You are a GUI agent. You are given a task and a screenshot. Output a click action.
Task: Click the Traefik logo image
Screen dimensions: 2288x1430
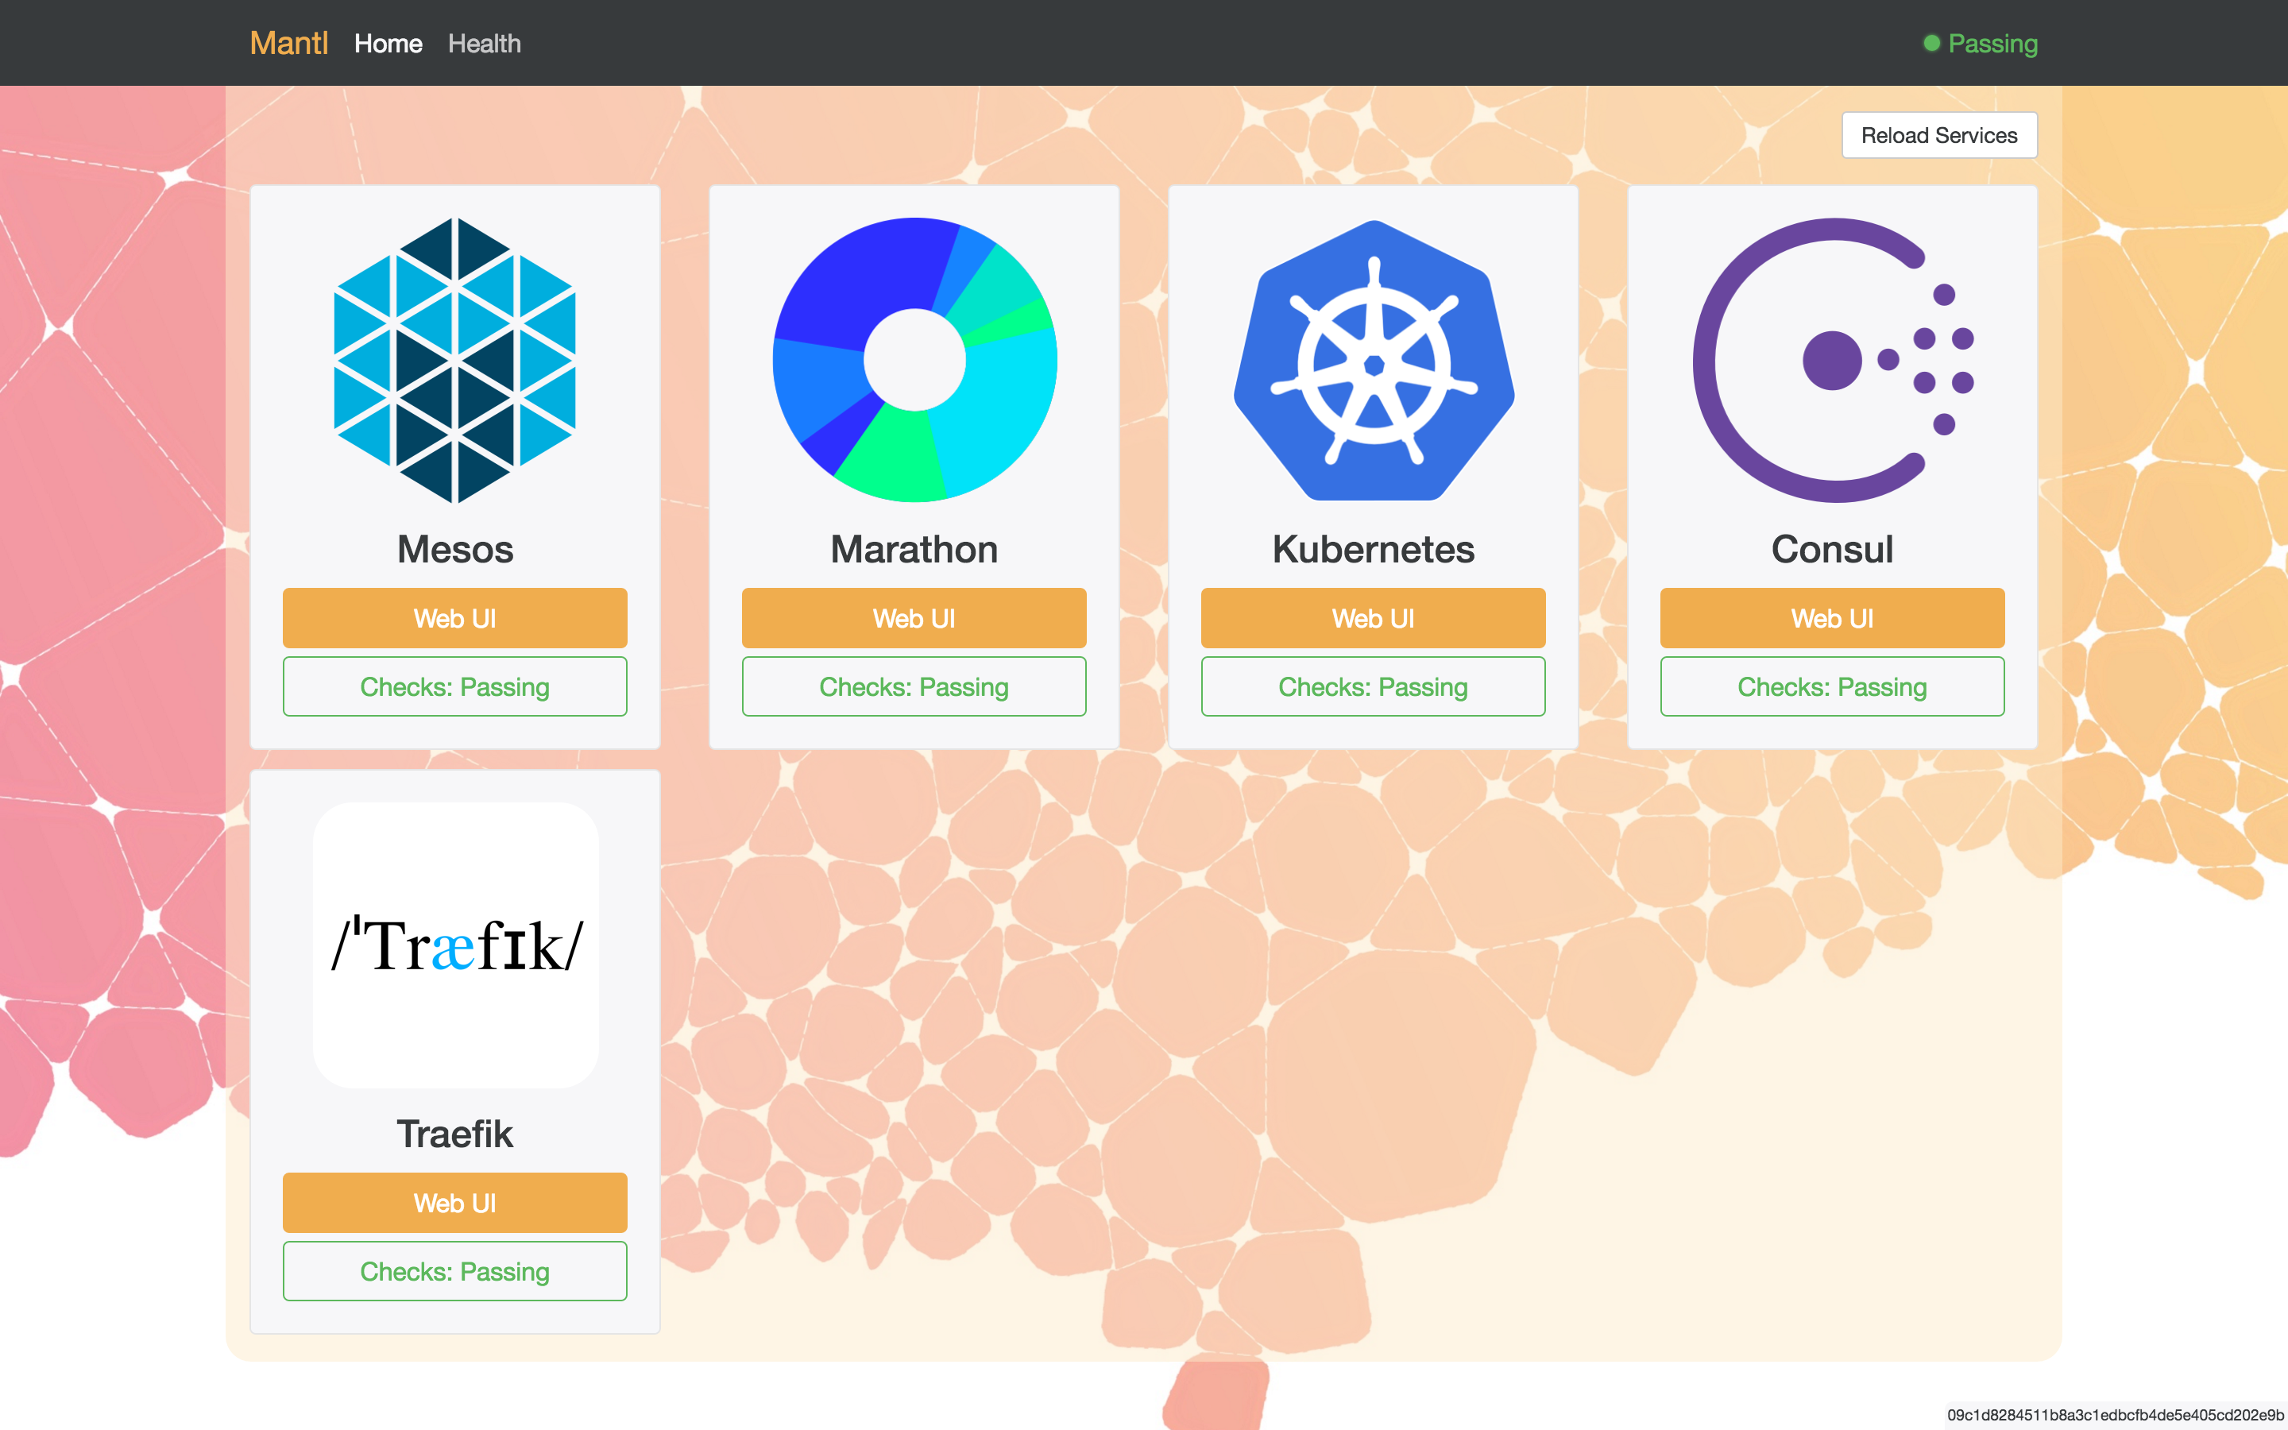pyautogui.click(x=454, y=945)
